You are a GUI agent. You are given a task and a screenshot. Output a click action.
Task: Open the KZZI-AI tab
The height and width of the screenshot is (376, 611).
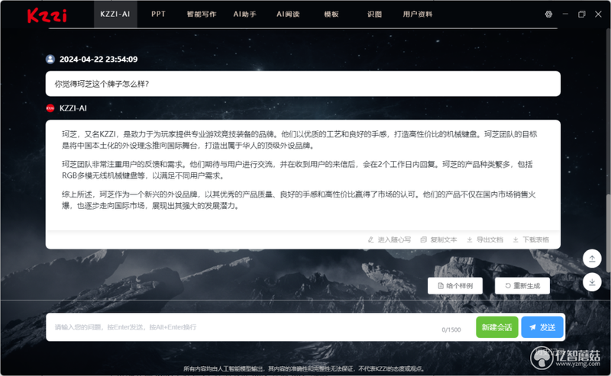point(115,14)
